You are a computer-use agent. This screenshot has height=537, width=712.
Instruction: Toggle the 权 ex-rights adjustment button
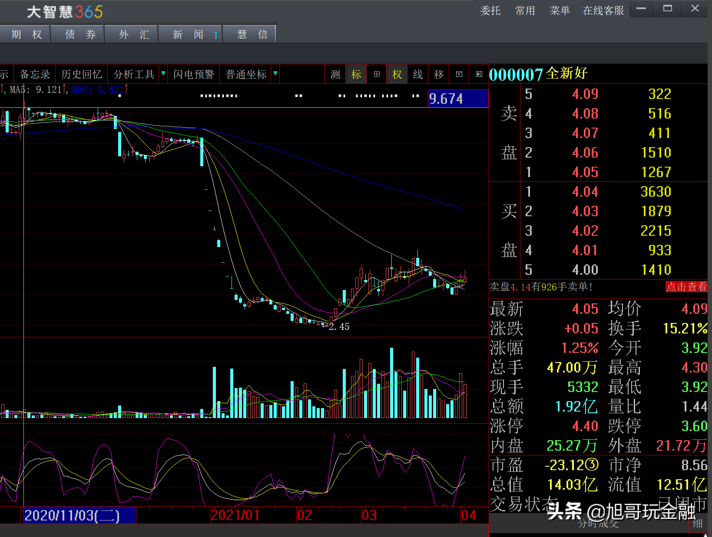(x=397, y=74)
